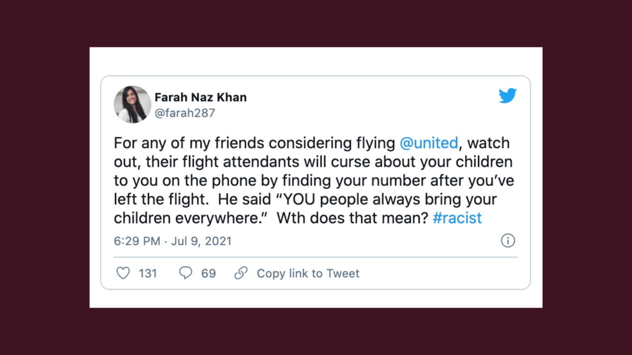Click the chain link icon

click(x=241, y=273)
